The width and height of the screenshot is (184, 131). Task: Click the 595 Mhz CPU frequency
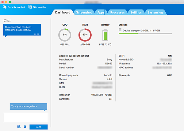[x=65, y=45]
